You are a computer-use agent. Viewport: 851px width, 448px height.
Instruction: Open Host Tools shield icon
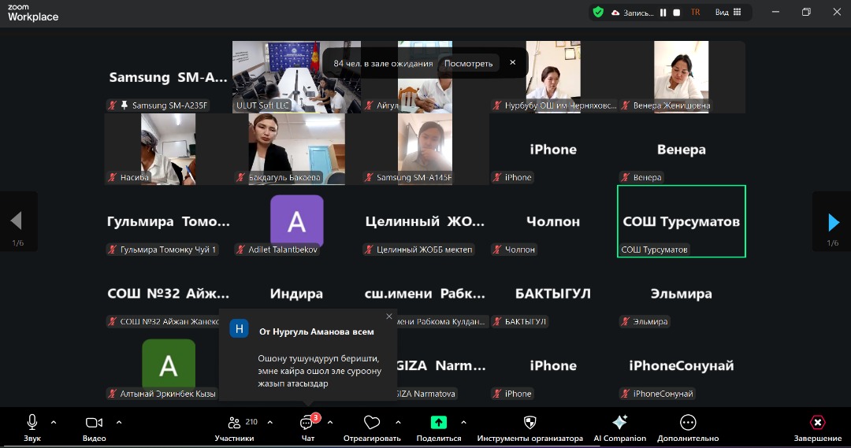coord(530,423)
